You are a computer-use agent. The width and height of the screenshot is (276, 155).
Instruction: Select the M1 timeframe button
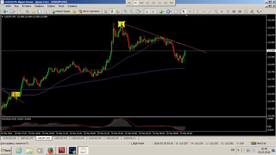tap(129, 3)
